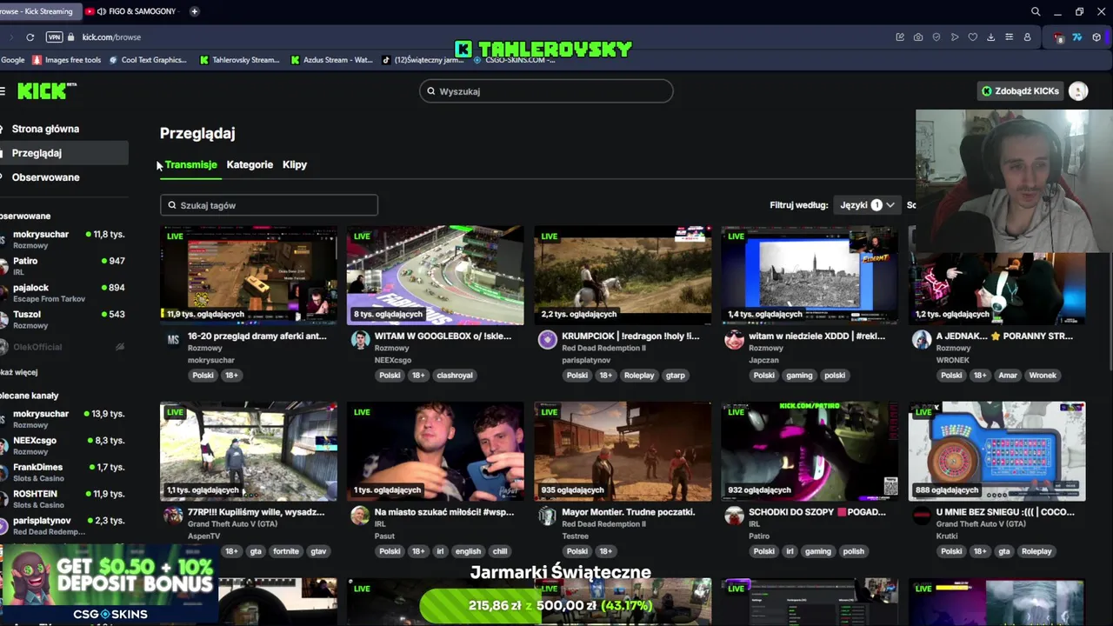The image size is (1113, 626).
Task: Open the Kick user avatar menu
Action: pos(1078,91)
